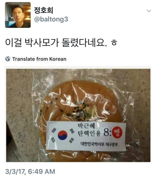This screenshot has width=156, height=178.
Task: Tap the 6:49 AM time text
Action: tap(41, 172)
